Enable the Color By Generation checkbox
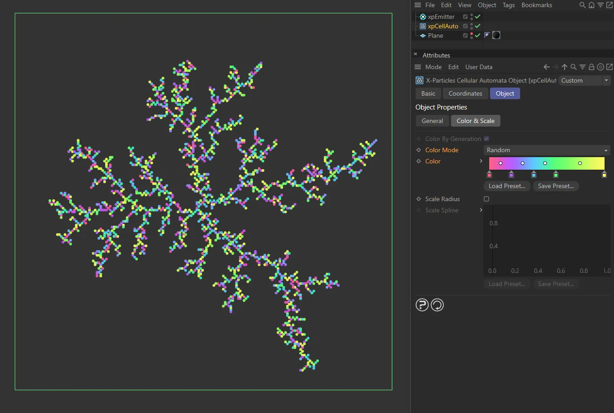Image resolution: width=614 pixels, height=413 pixels. pos(486,139)
